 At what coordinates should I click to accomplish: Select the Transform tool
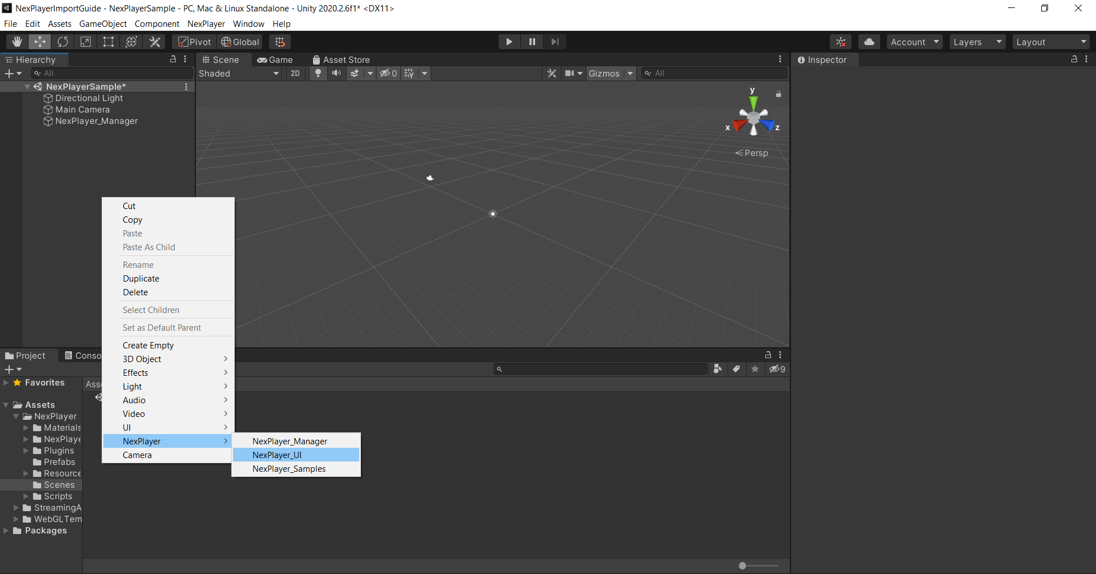[131, 42]
